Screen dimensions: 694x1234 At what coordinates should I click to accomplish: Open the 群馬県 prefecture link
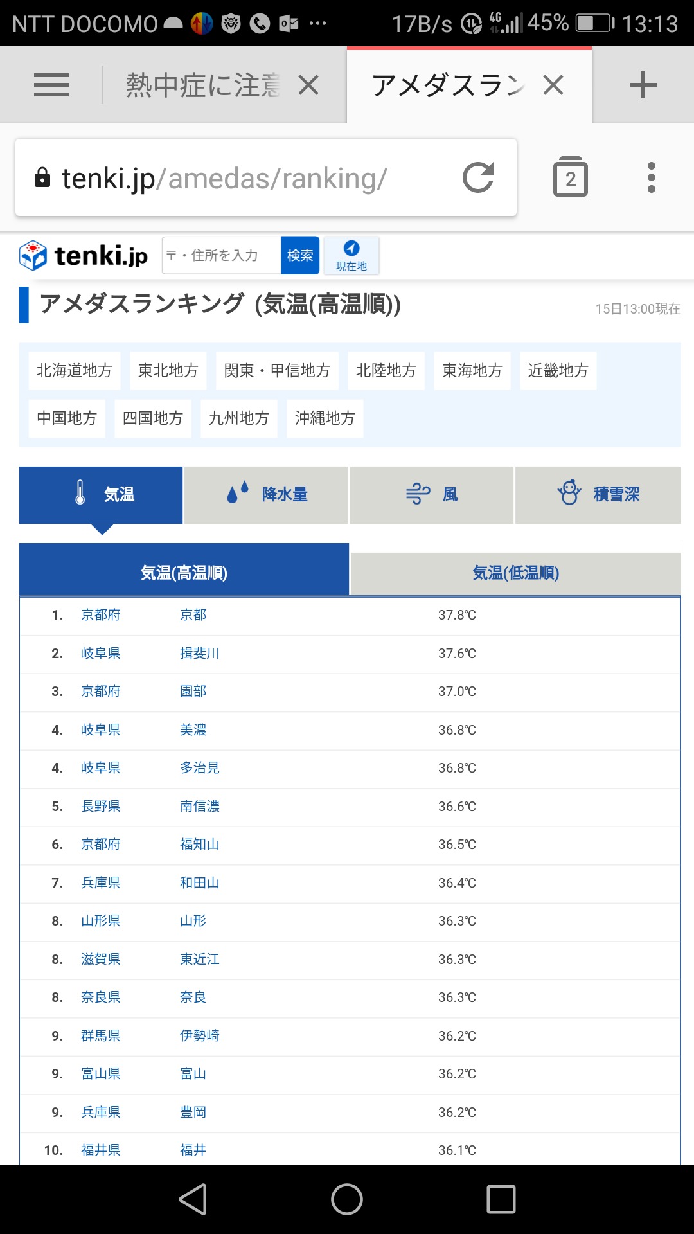(x=101, y=1036)
